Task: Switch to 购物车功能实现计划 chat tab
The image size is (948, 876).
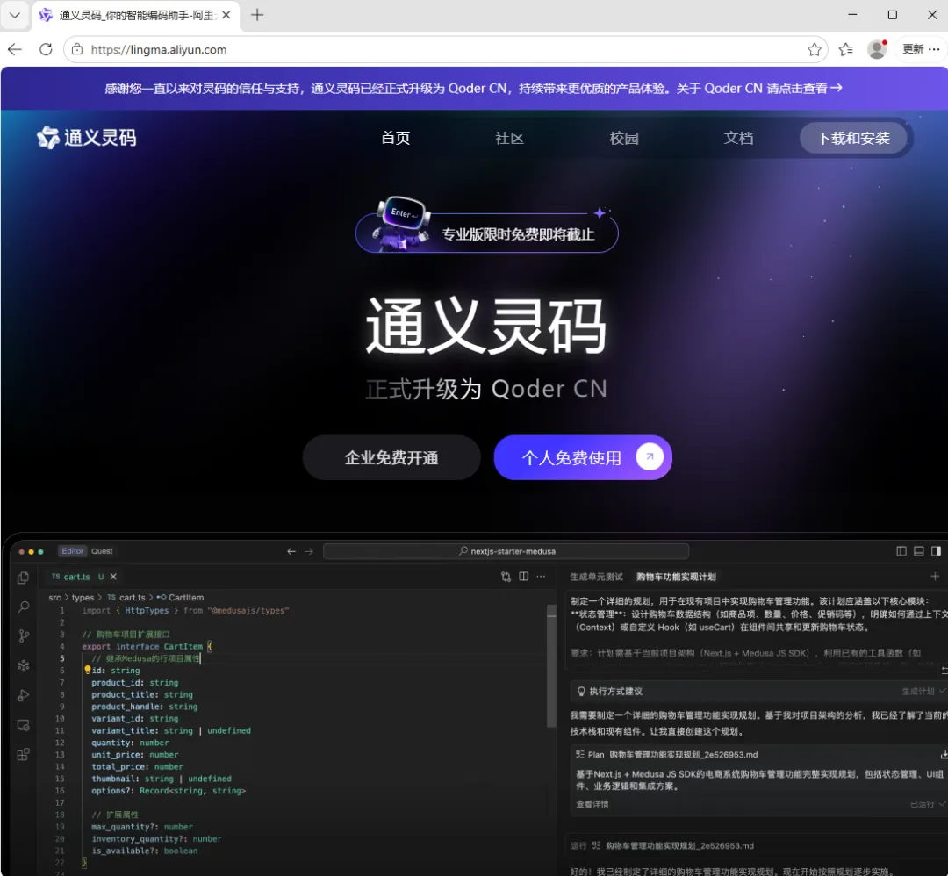Action: click(676, 577)
